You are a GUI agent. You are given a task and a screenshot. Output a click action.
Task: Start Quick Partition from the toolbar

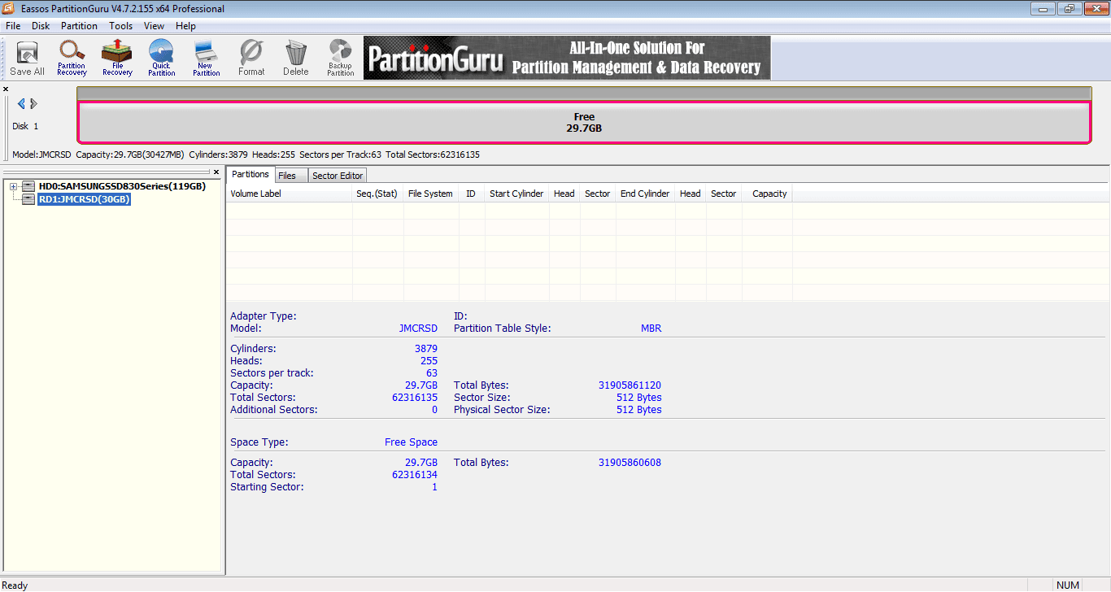pyautogui.click(x=161, y=58)
